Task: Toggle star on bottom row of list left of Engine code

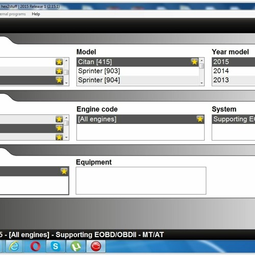Action: [59, 137]
